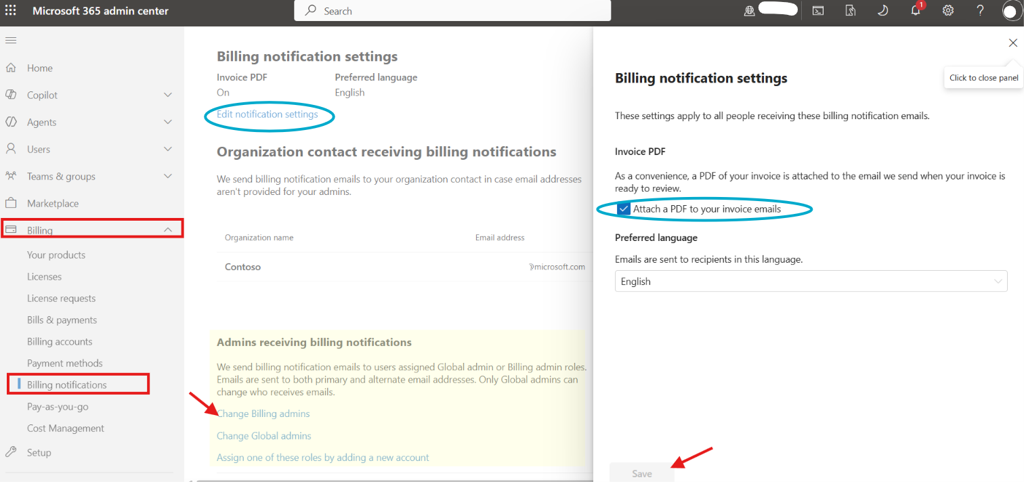The height and width of the screenshot is (482, 1024).
Task: Open the account profile avatar
Action: coord(1012,12)
